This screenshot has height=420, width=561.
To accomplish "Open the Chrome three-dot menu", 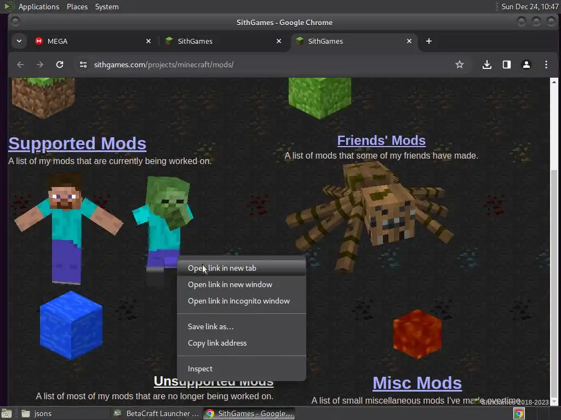I will 546,65.
